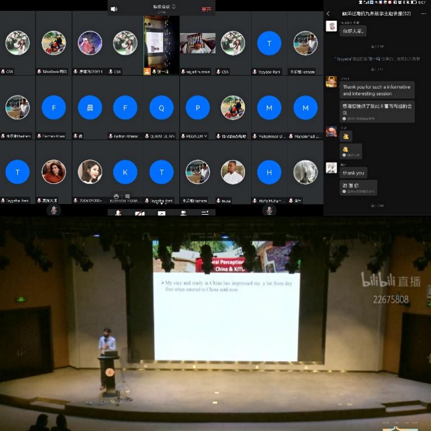Open participants list icon in meeting toolbar
The width and height of the screenshot is (431, 431).
[183, 214]
